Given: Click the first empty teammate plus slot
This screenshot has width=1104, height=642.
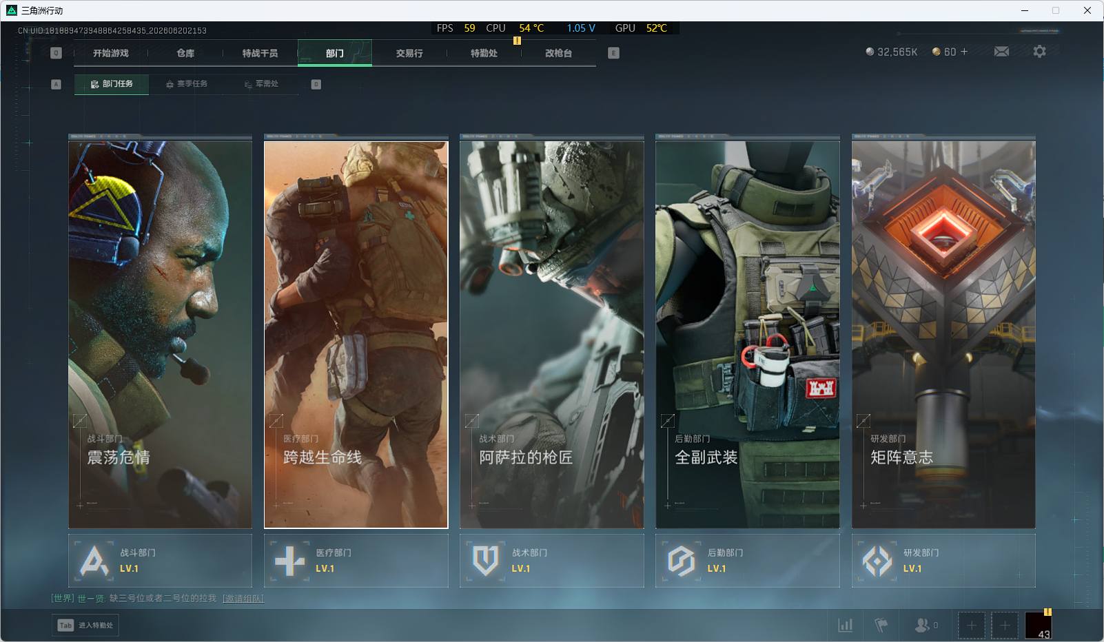Looking at the screenshot, I should pos(971,625).
